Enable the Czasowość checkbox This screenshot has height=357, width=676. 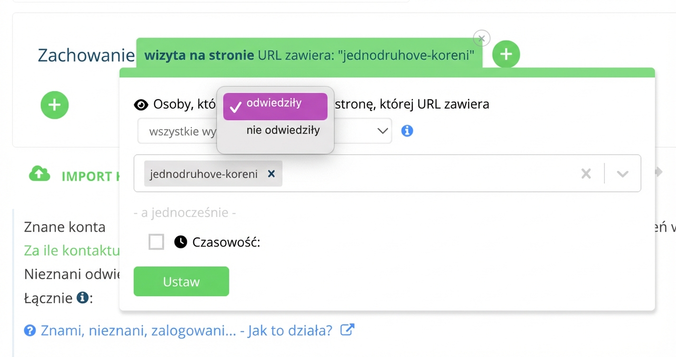[x=156, y=242]
